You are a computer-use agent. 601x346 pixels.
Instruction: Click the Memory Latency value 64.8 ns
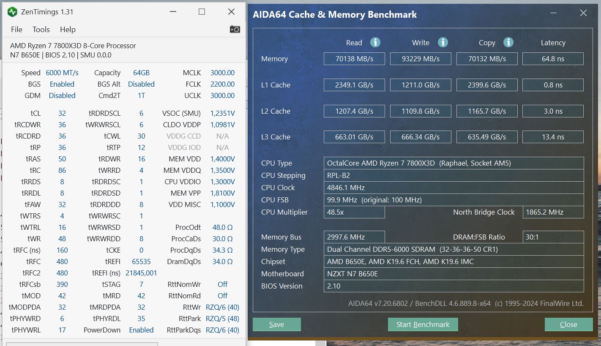coord(553,59)
